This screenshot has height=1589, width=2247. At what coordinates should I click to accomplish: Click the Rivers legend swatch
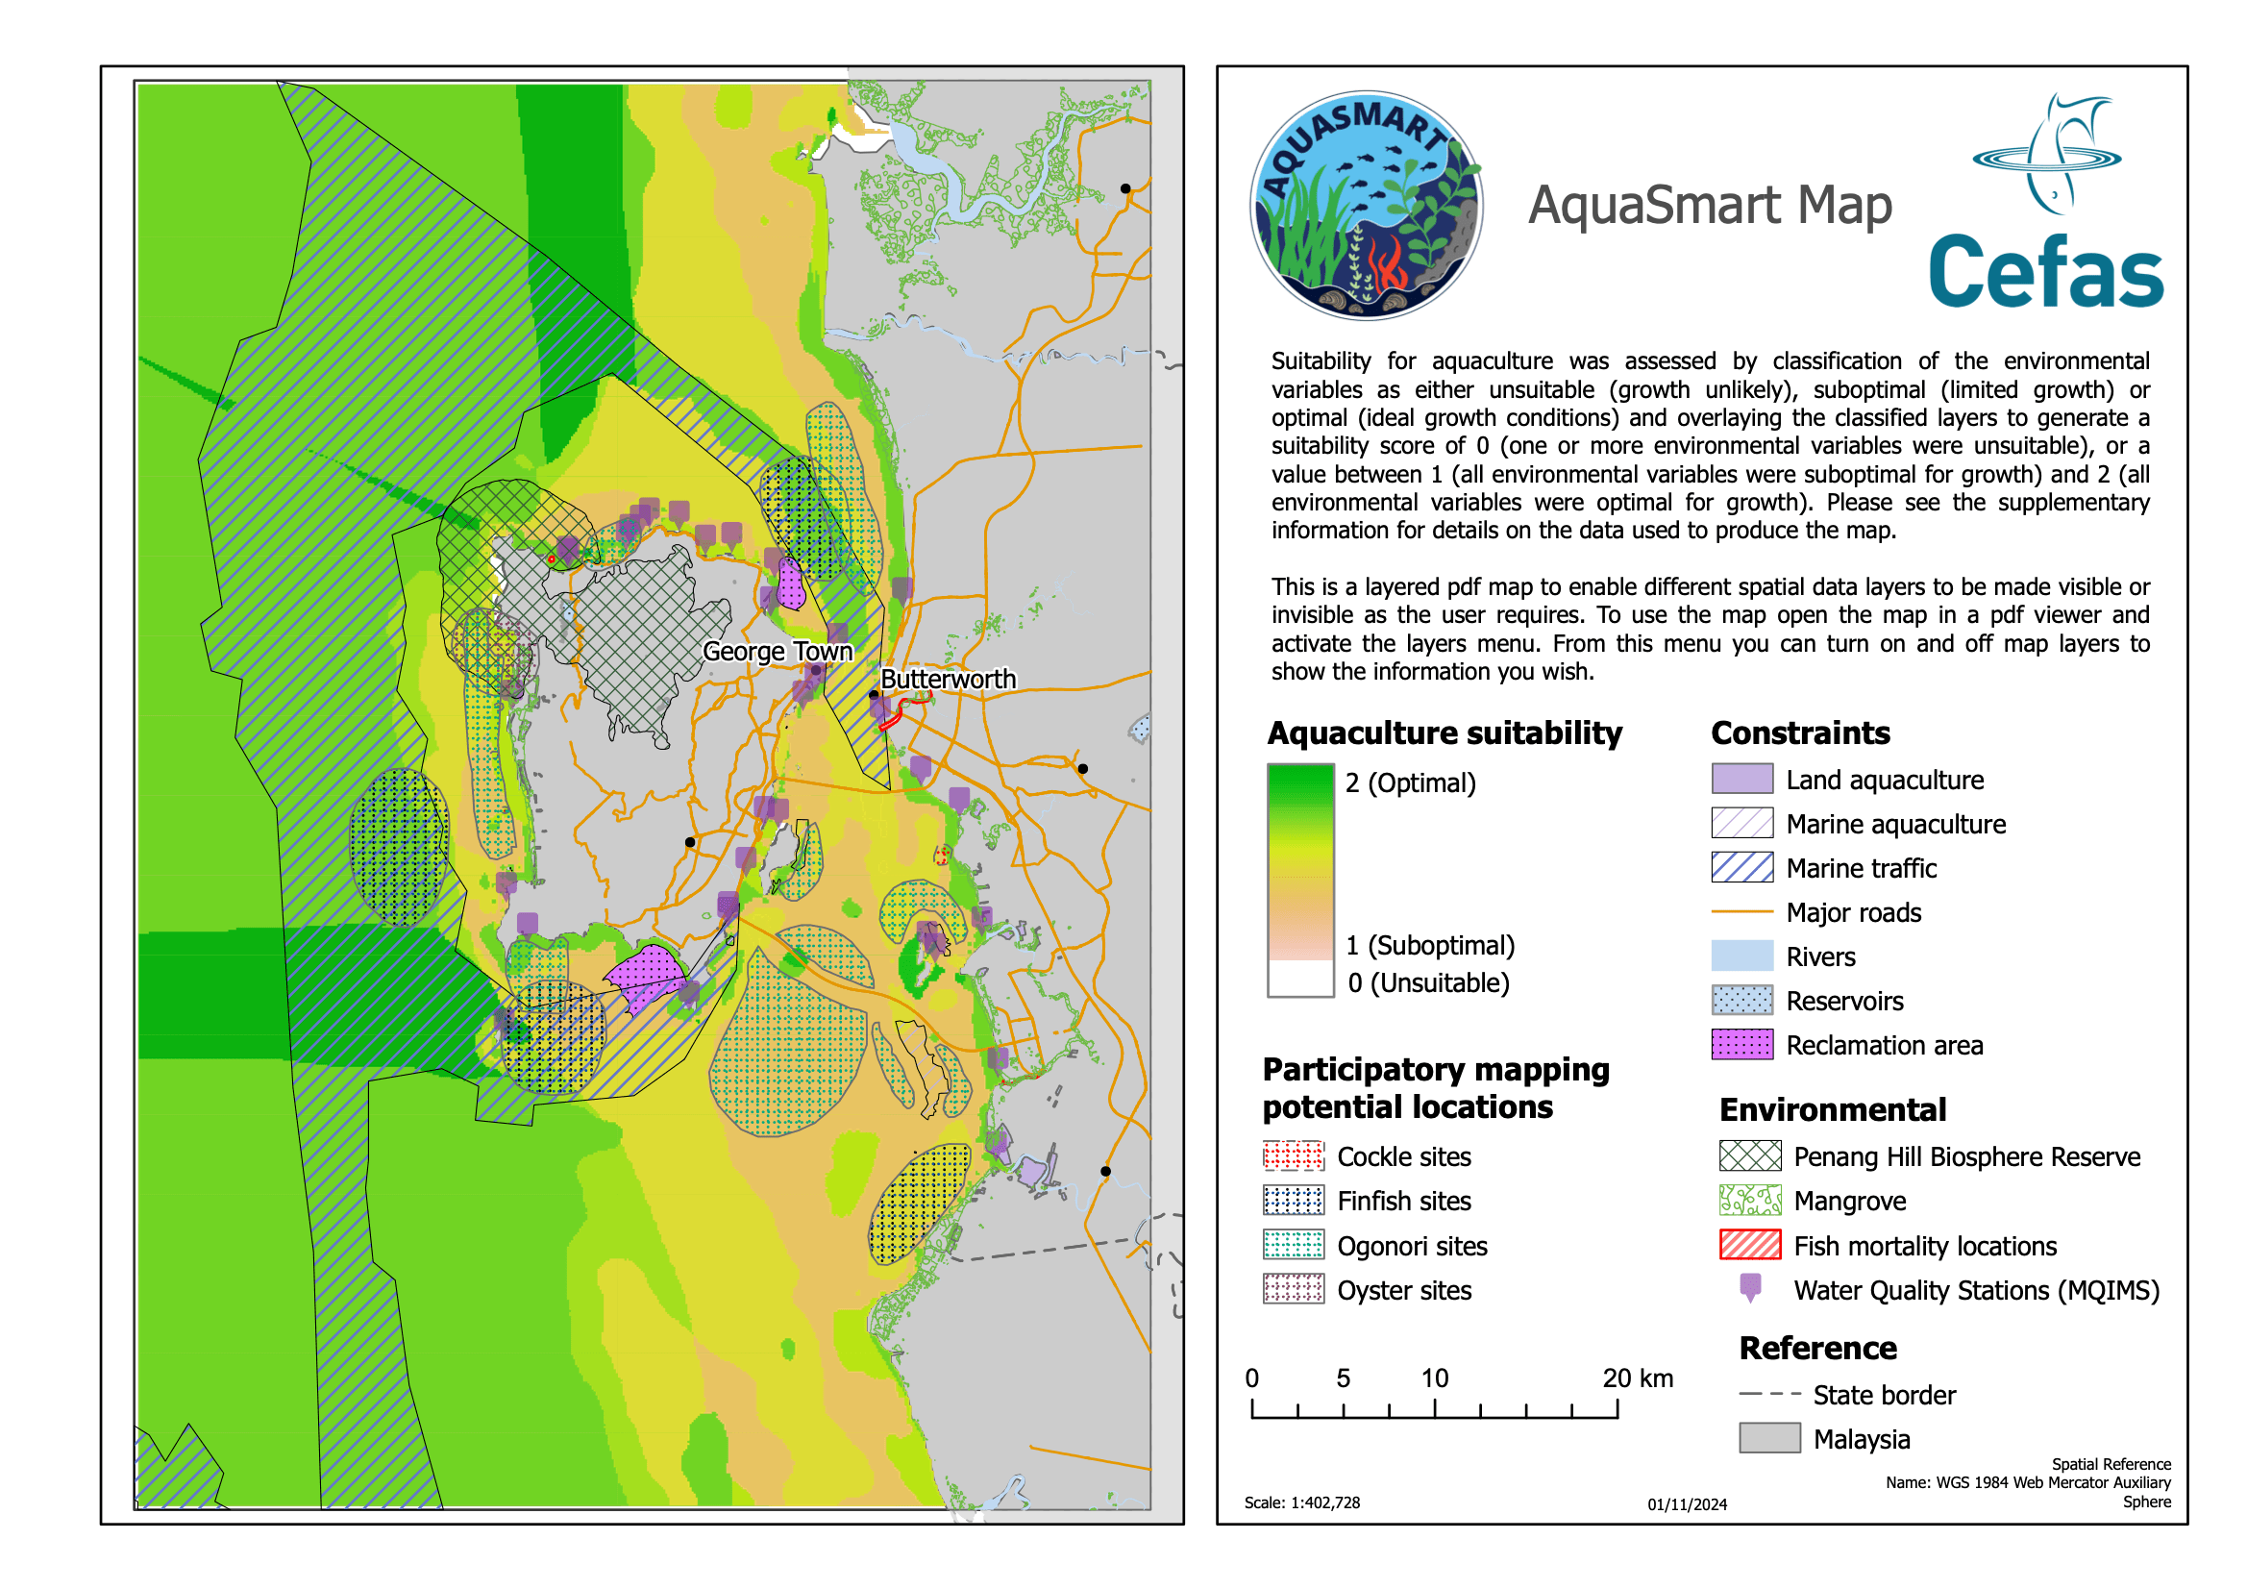pyautogui.click(x=1742, y=956)
